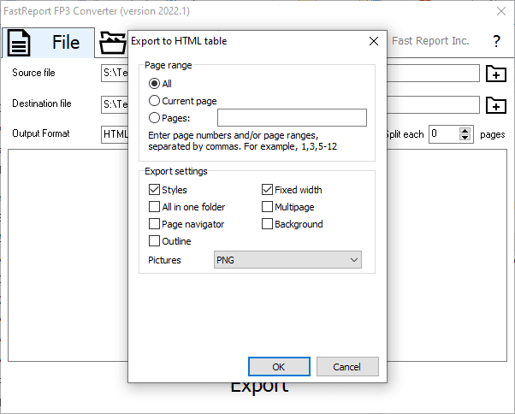Confirm export with the OK button
The width and height of the screenshot is (515, 414).
[279, 367]
